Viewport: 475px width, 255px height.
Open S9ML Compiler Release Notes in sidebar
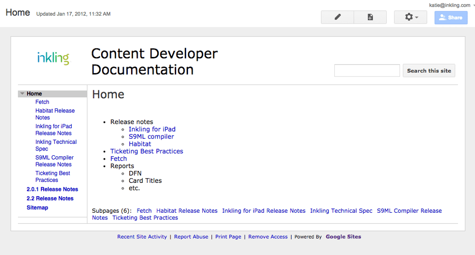click(55, 161)
